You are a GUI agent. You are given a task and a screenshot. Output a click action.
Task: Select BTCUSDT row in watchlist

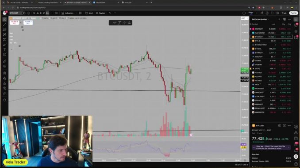point(271,37)
